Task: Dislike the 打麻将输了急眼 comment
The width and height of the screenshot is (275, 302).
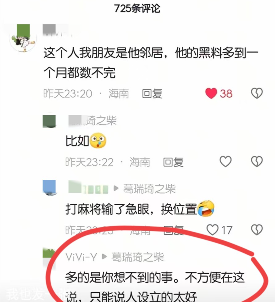Action: (x=257, y=229)
